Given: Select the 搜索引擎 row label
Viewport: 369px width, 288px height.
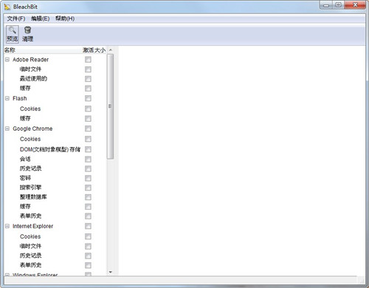Looking at the screenshot, I should [x=30, y=188].
